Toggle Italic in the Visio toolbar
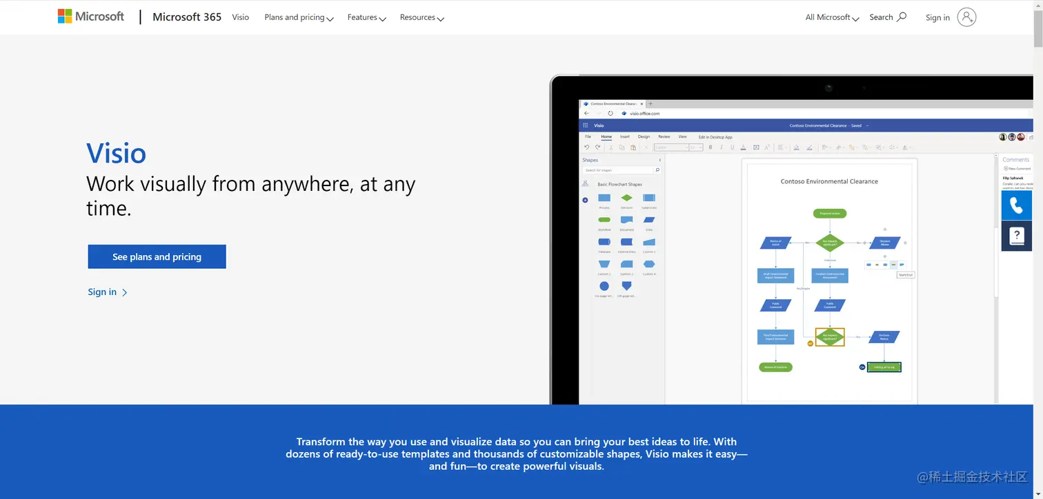 coord(722,147)
